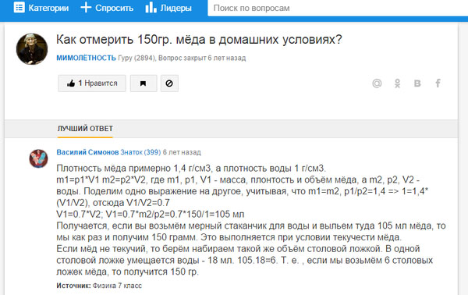Share via Mail.ru @ icon
The width and height of the screenshot is (468, 295).
pos(377,84)
